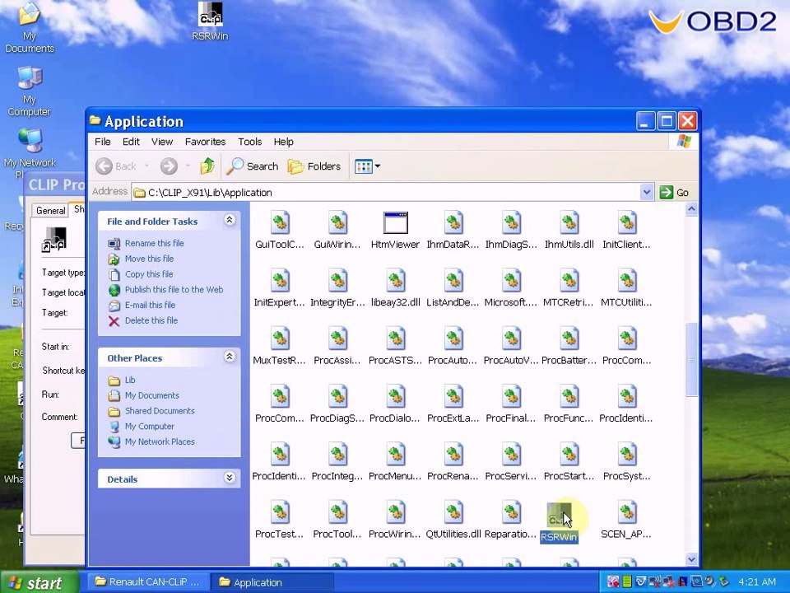Select the RSRWin file in Application folder
The image size is (790, 593).
pyautogui.click(x=559, y=522)
